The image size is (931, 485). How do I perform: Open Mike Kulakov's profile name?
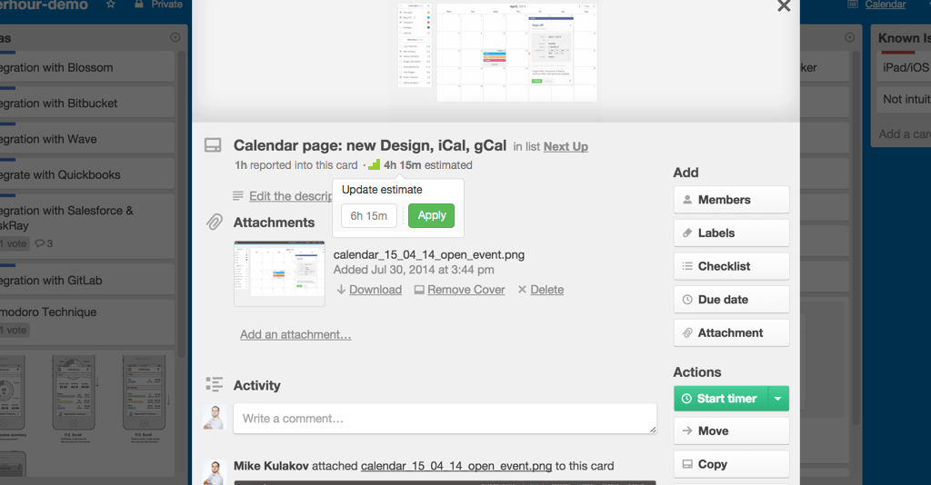click(x=271, y=466)
